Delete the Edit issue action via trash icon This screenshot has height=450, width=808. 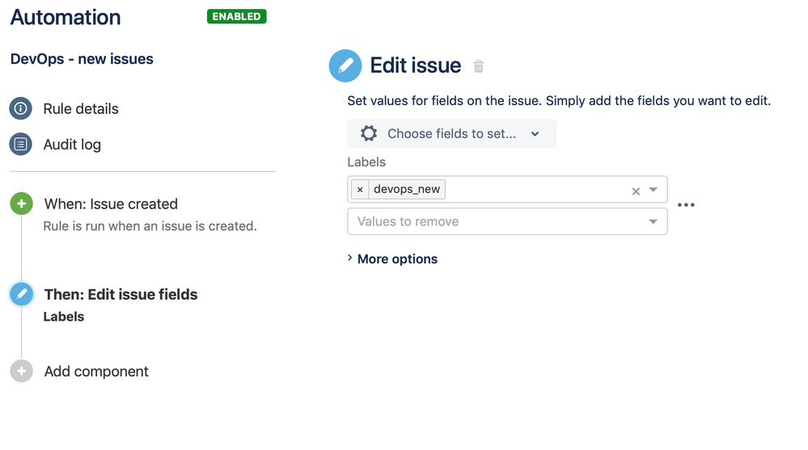(x=479, y=66)
